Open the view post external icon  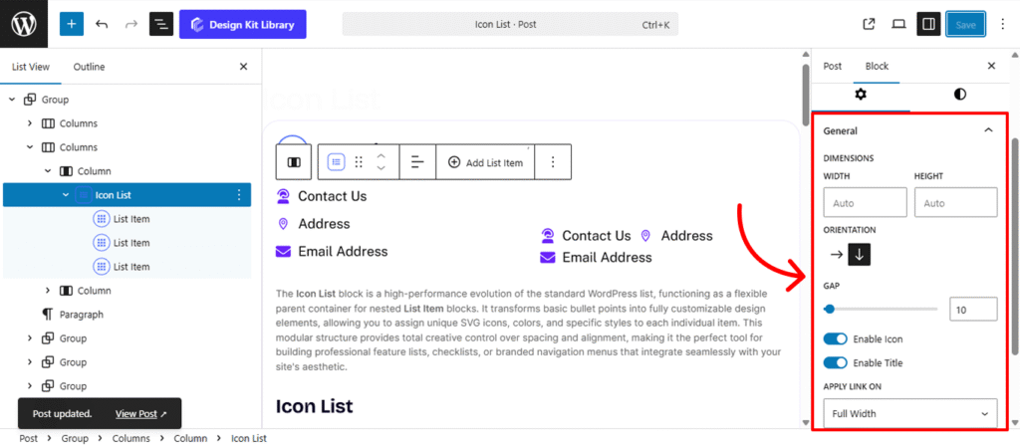(869, 24)
